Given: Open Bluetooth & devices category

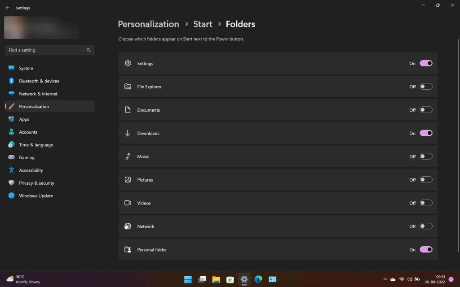Looking at the screenshot, I should point(49,81).
